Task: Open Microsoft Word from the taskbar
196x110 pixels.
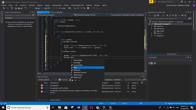Action: click(78, 107)
